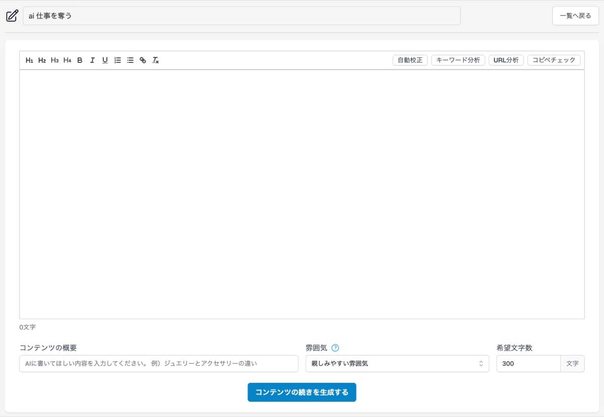Insert a bulleted list
The image size is (604, 417).
pyautogui.click(x=130, y=60)
